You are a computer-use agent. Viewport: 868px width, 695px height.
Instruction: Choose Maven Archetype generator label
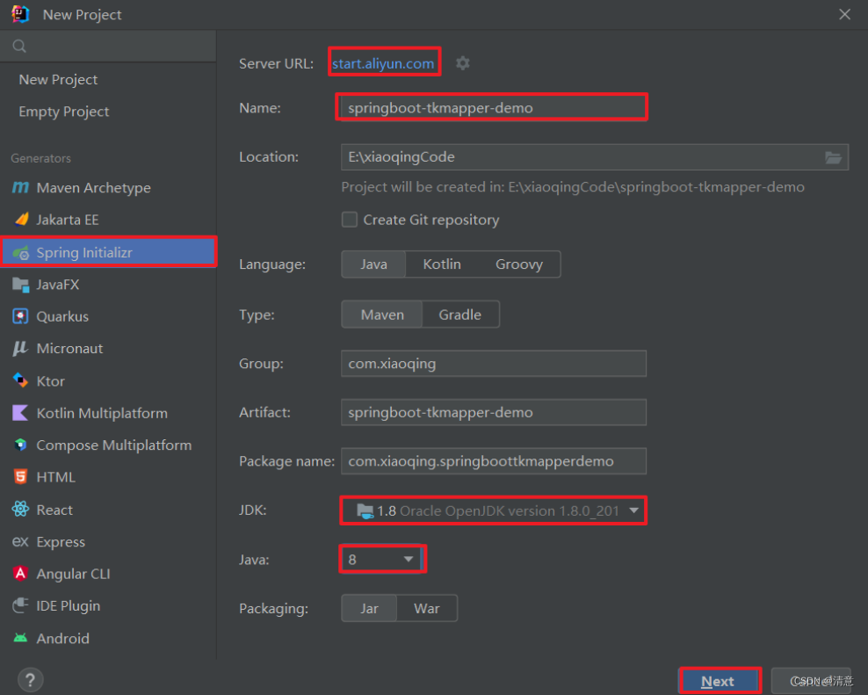click(93, 188)
